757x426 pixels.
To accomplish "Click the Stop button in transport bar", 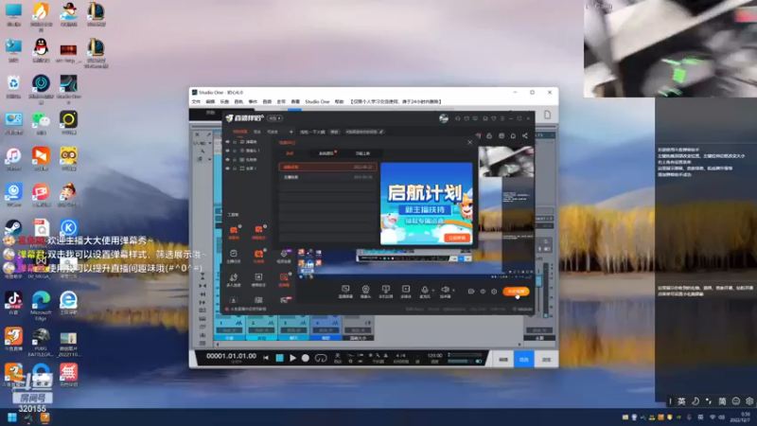I will [x=279, y=359].
